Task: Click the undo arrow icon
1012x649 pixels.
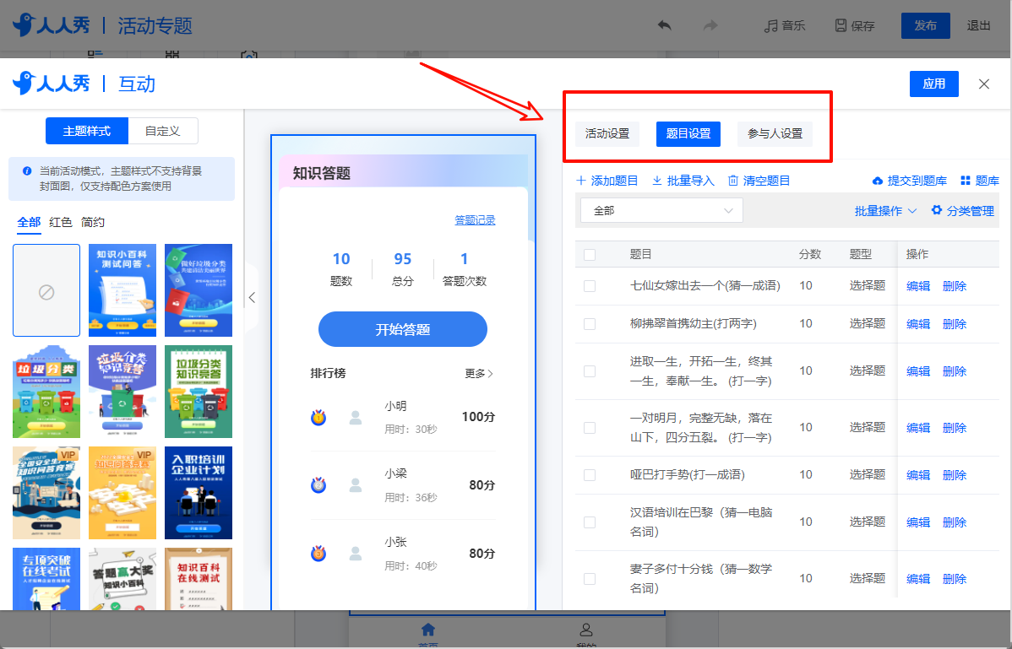Action: pyautogui.click(x=664, y=25)
